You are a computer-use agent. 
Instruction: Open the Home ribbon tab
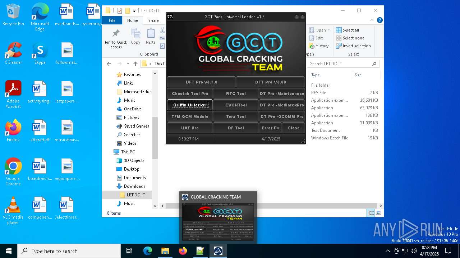132,20
